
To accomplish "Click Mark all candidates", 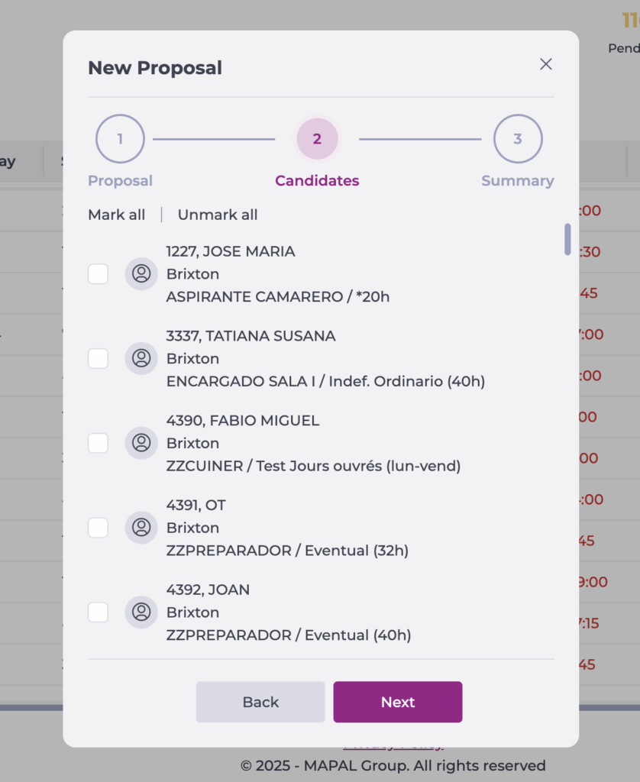I will click(116, 215).
